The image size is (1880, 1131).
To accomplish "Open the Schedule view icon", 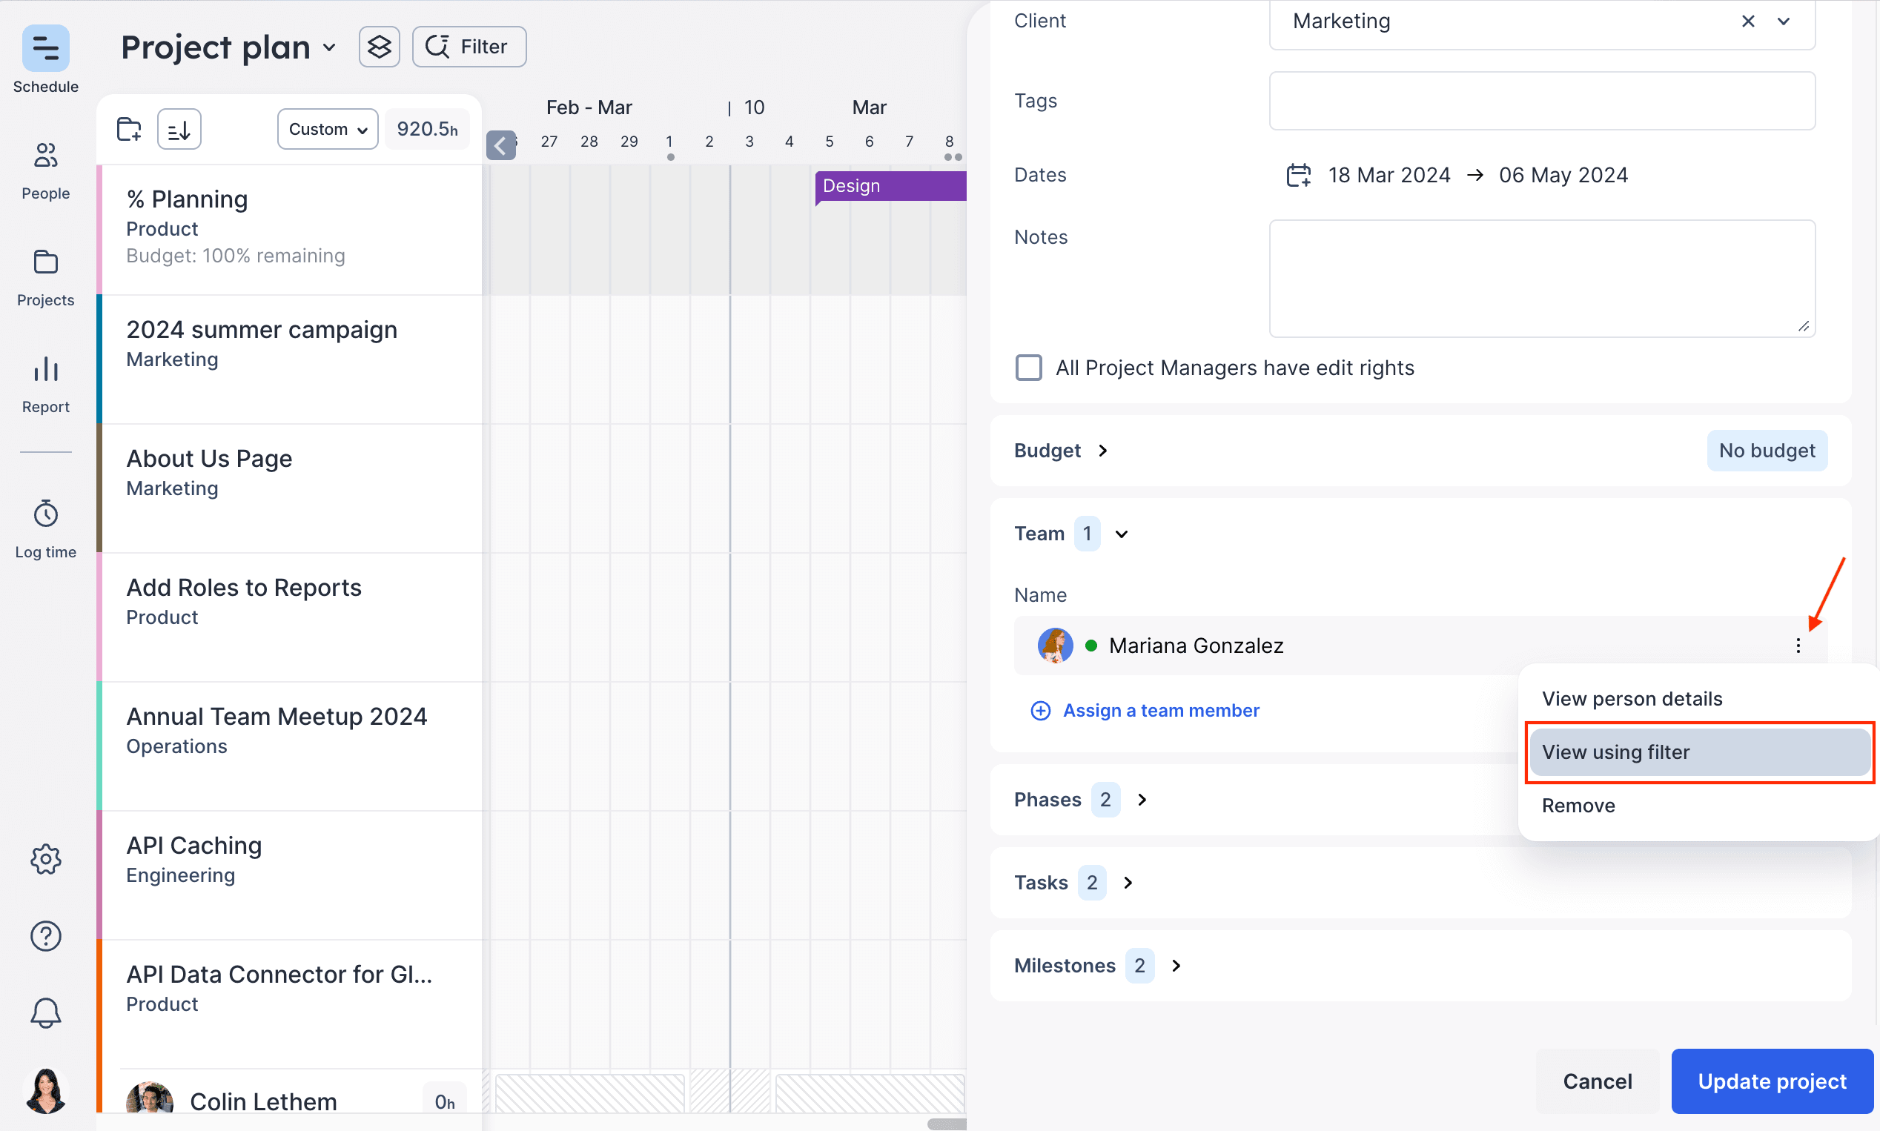I will [x=46, y=48].
